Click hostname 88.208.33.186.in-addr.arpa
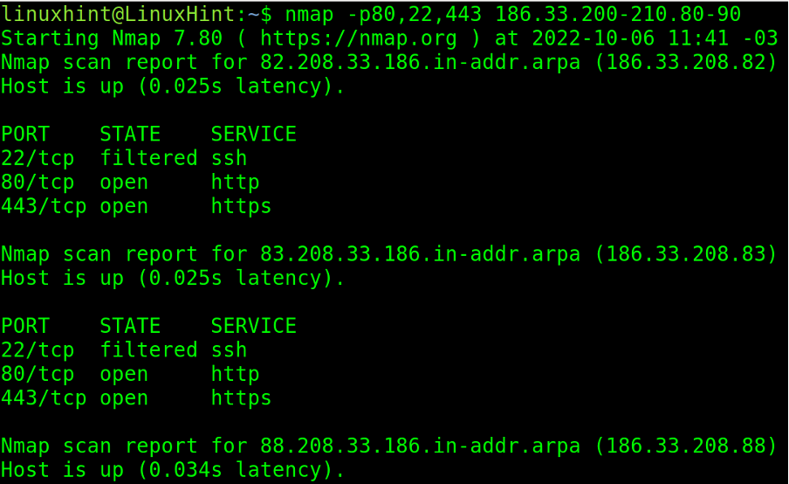This screenshot has height=484, width=789. click(x=420, y=446)
